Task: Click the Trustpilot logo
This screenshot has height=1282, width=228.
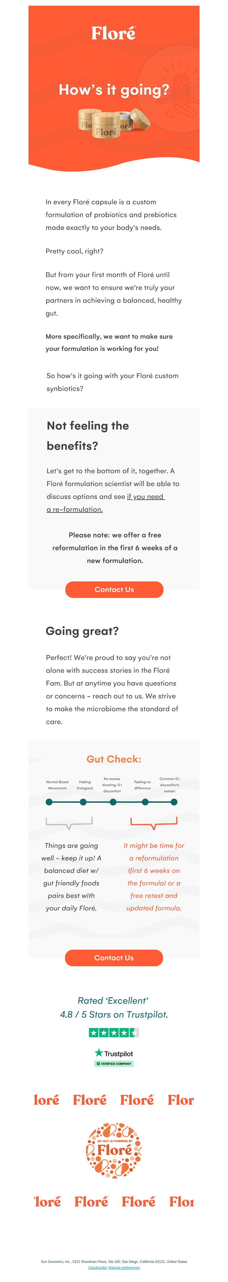Action: [x=114, y=1053]
